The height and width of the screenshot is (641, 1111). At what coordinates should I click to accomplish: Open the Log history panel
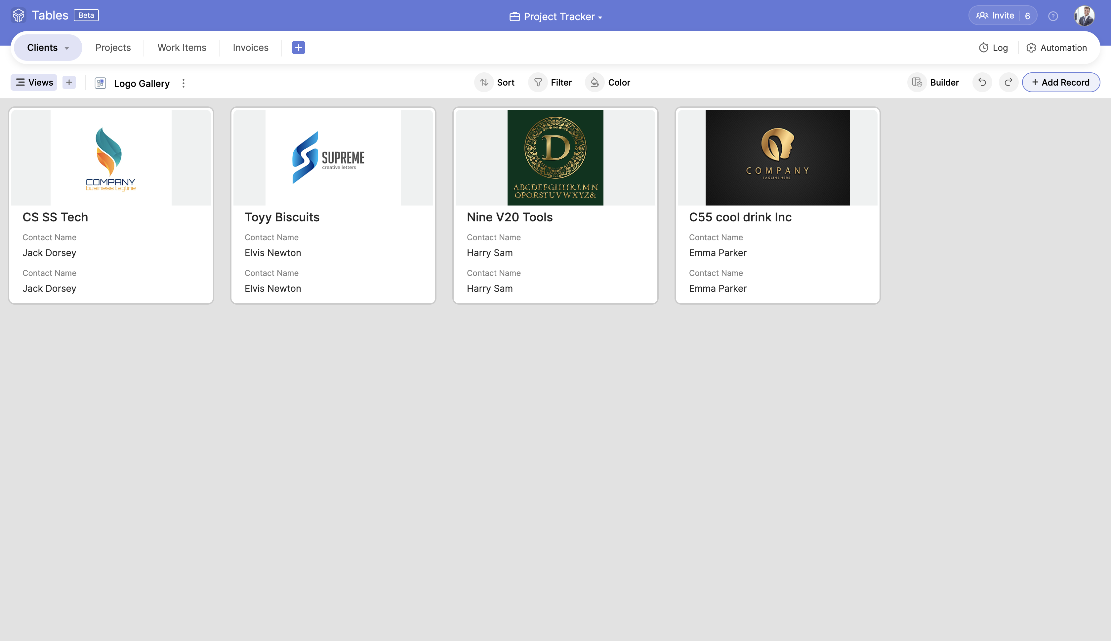coord(993,48)
